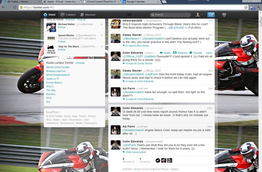View the 2 retweets count
This screenshot has height=172, width=262.
coord(128,160)
